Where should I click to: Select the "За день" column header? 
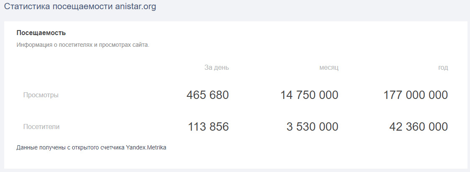coord(217,68)
